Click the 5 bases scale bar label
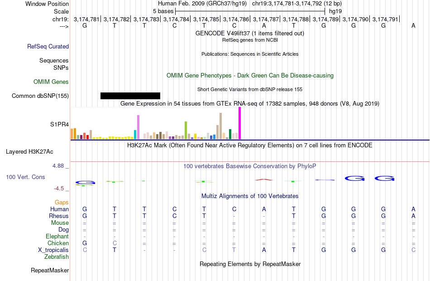 (x=163, y=11)
